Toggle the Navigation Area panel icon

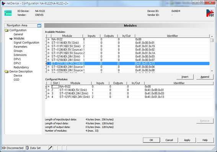(39, 26)
